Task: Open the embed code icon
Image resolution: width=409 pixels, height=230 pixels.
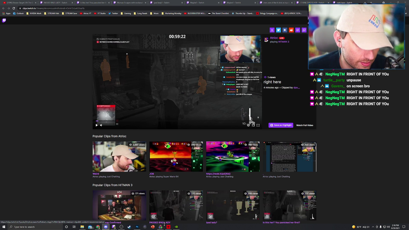Action: click(298, 30)
